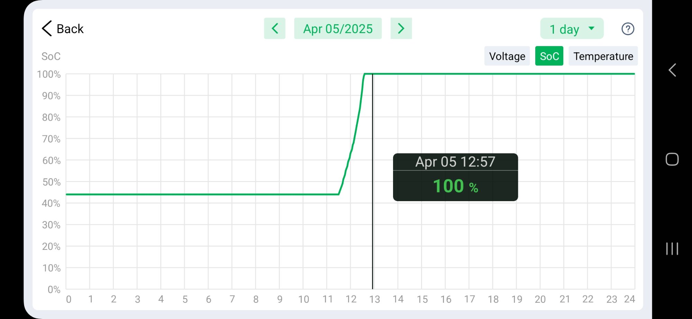The image size is (692, 319).
Task: Click the Back text label
Action: (x=70, y=29)
